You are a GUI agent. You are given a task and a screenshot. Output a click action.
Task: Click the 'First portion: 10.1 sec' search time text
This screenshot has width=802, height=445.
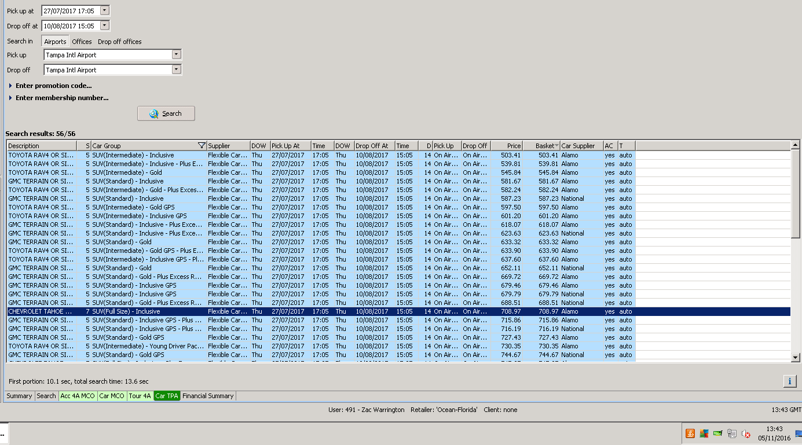pyautogui.click(x=79, y=381)
